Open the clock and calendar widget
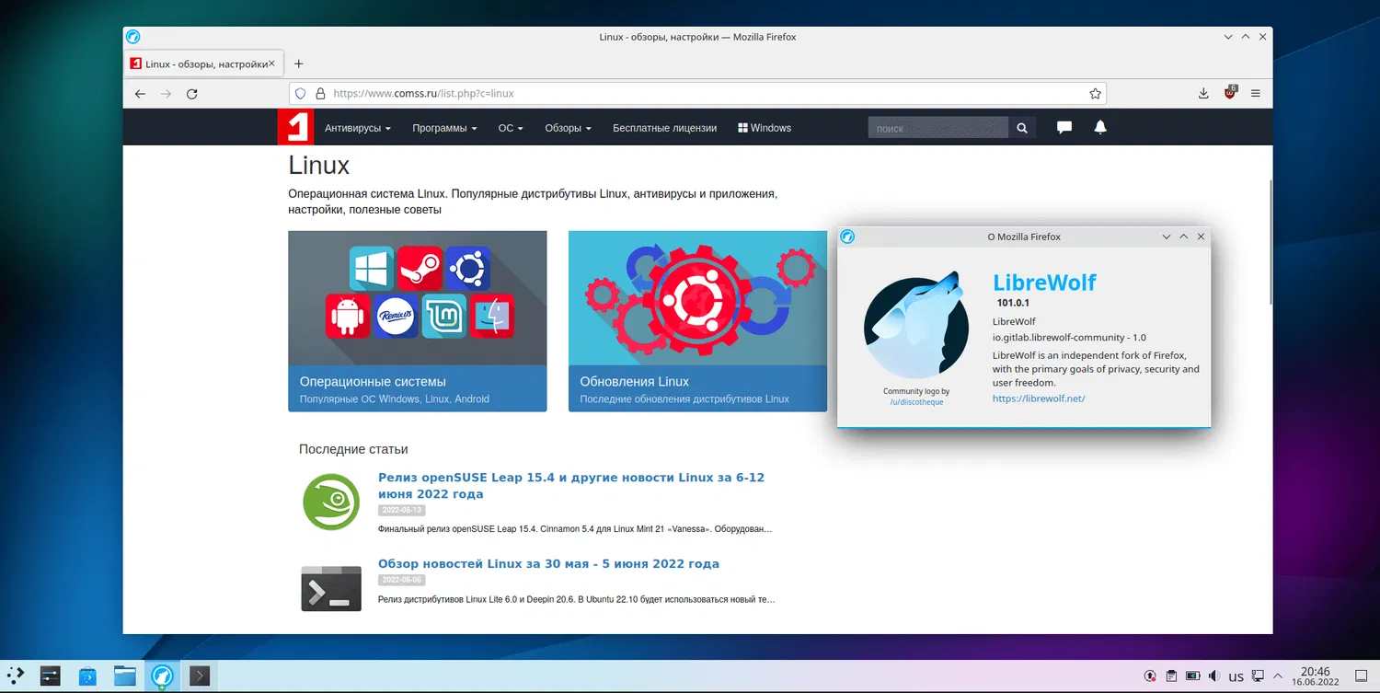The image size is (1380, 693). 1316,676
